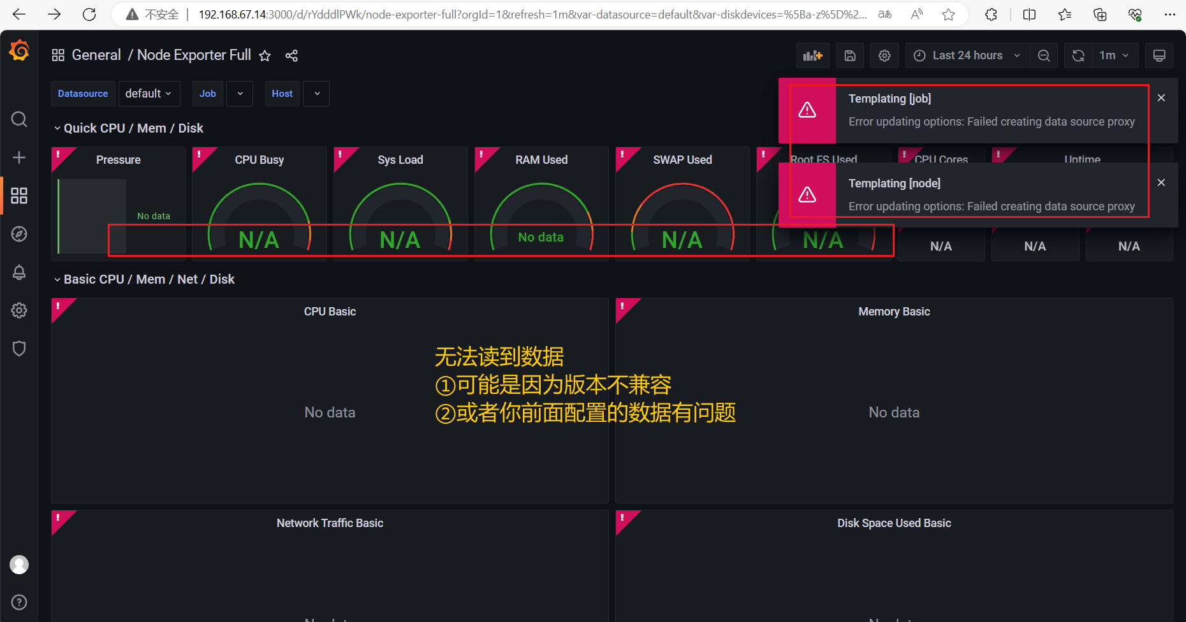Screen dimensions: 1186x622
Task: Click the Templating [node] warning icon
Action: coord(807,194)
